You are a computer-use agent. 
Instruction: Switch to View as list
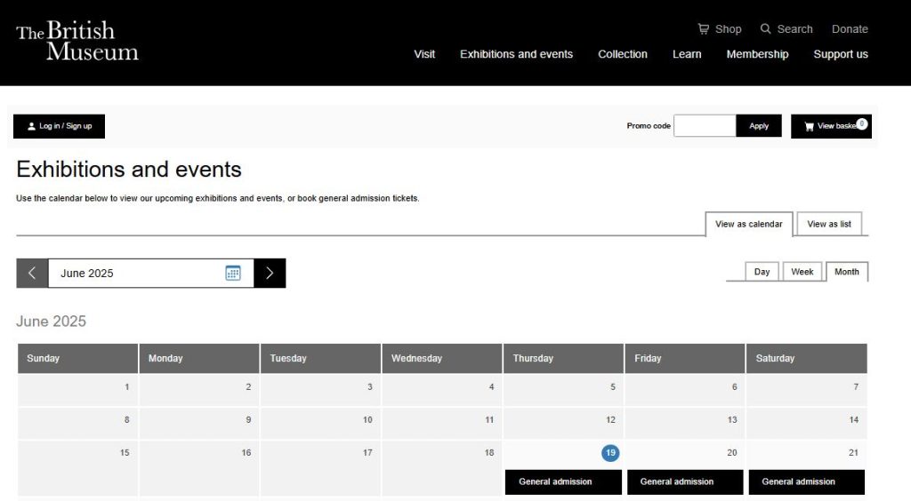(828, 224)
